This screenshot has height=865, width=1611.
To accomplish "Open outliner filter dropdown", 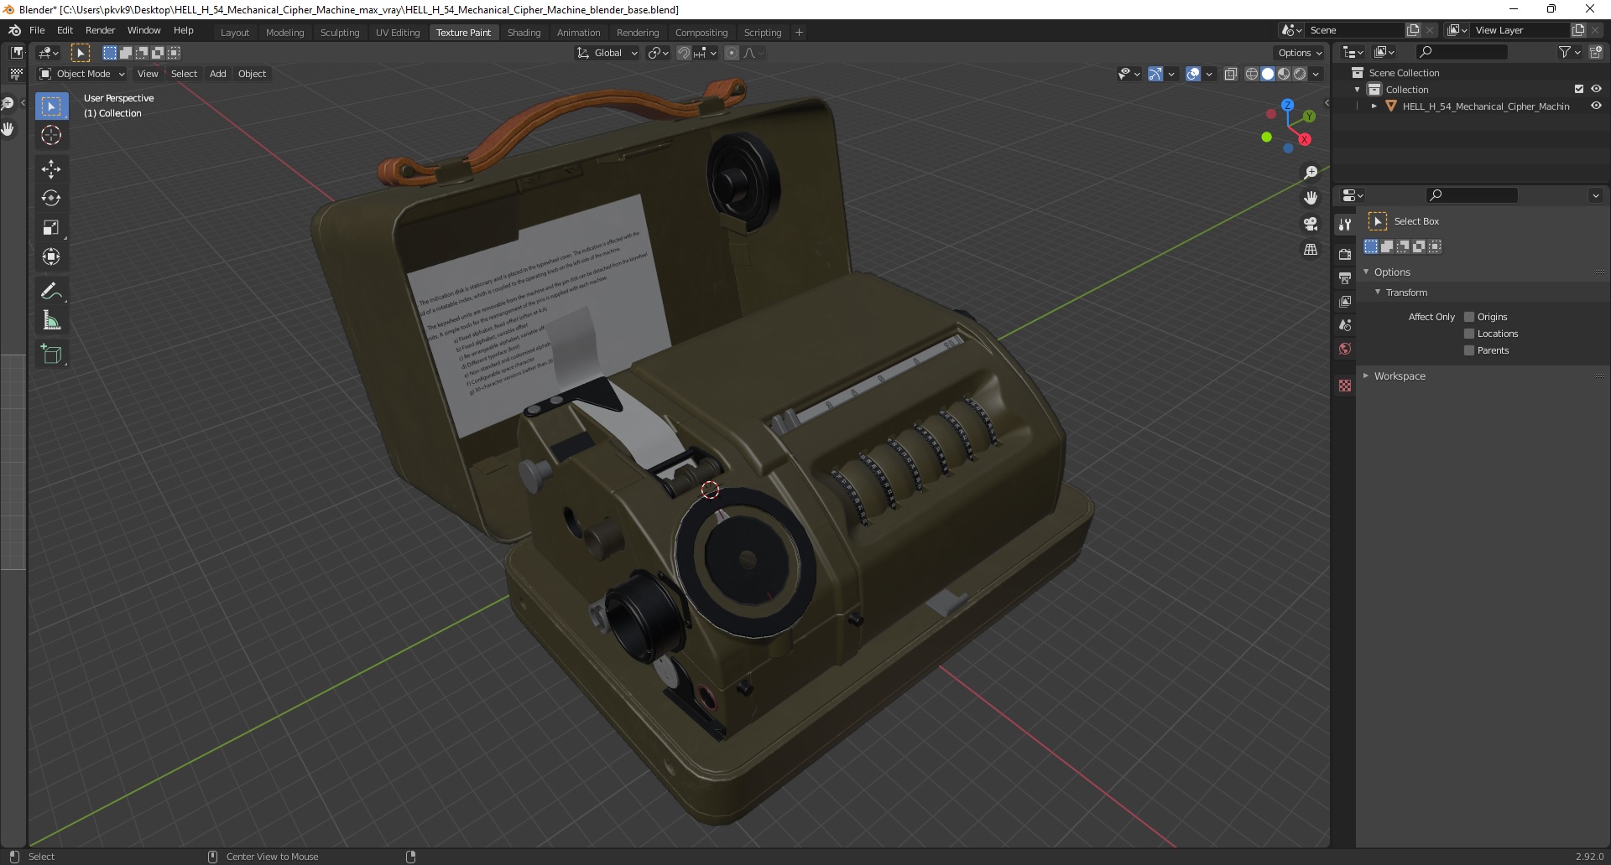I will (1569, 52).
